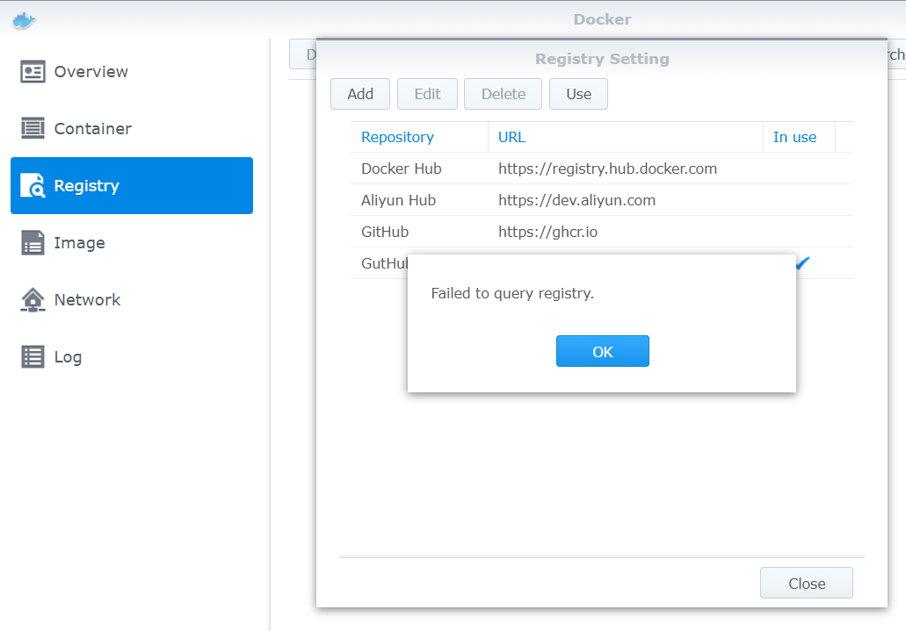
Task: Sort by In use column header
Action: tap(794, 137)
